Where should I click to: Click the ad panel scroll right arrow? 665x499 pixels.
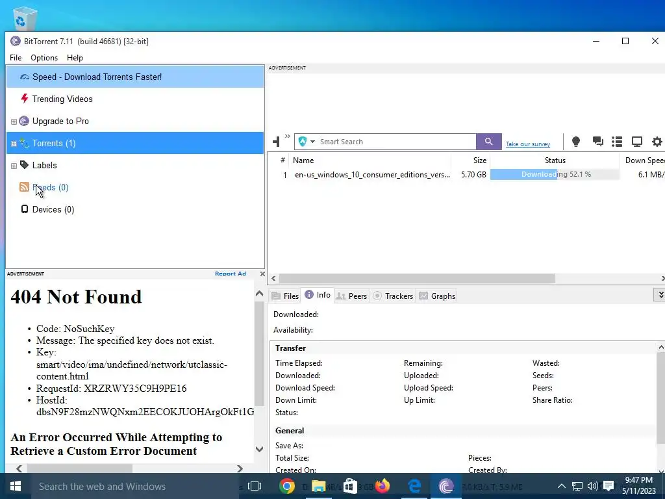(240, 468)
